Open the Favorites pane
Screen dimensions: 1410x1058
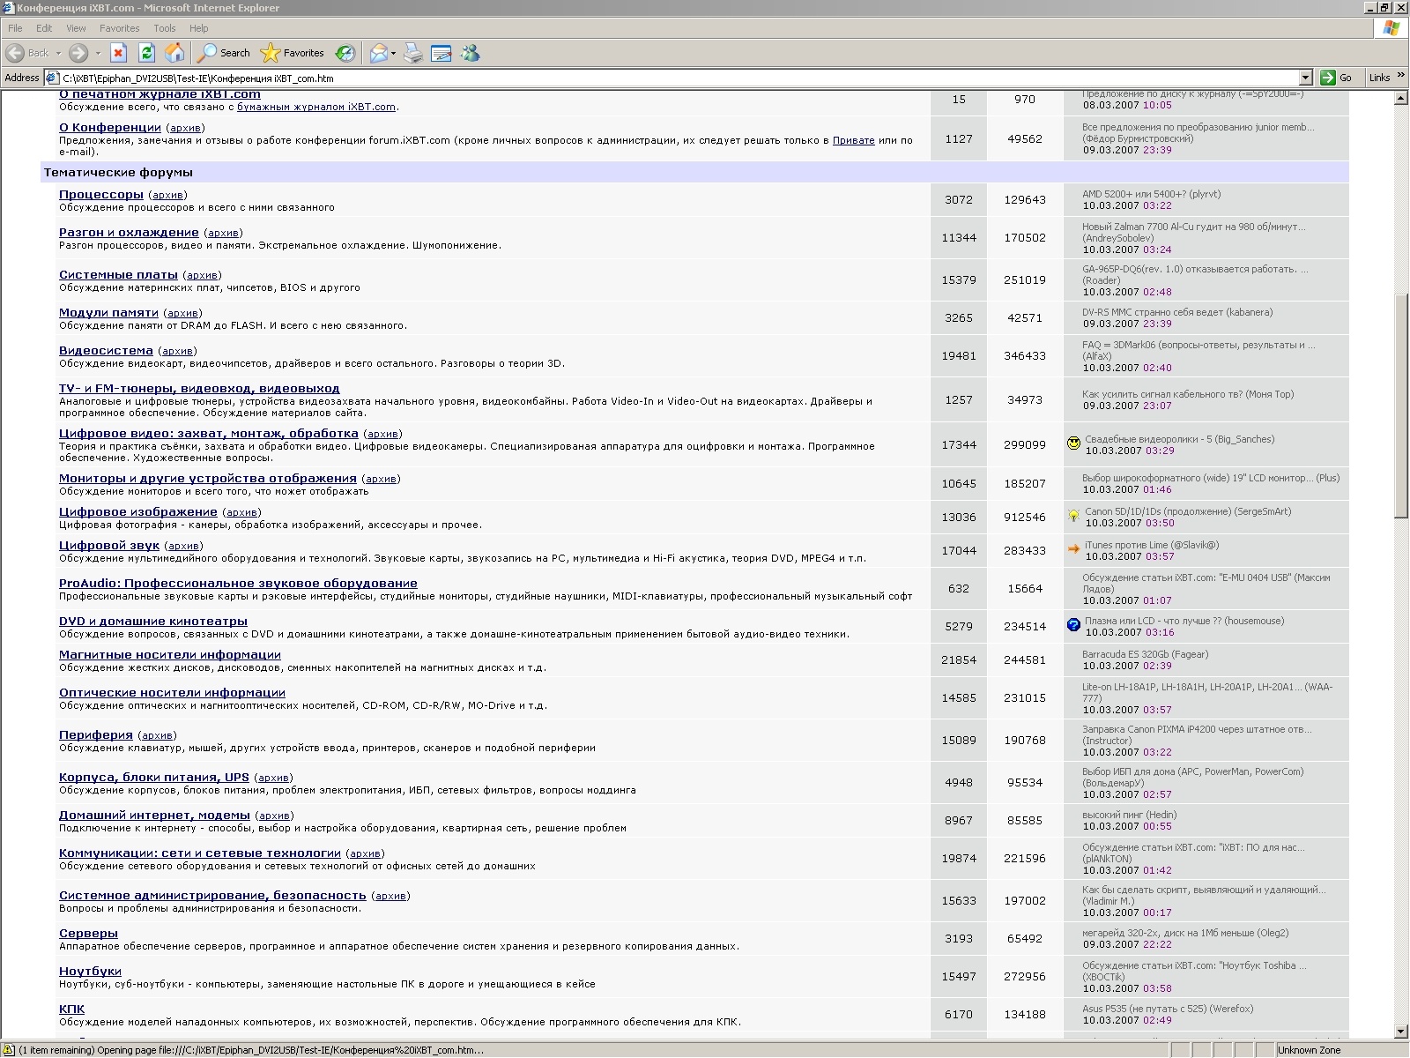click(x=293, y=53)
